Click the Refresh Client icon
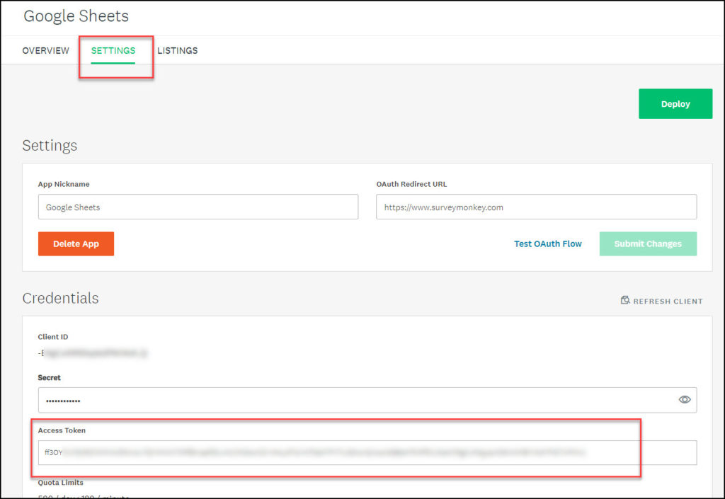Image resolution: width=725 pixels, height=499 pixels. point(624,299)
